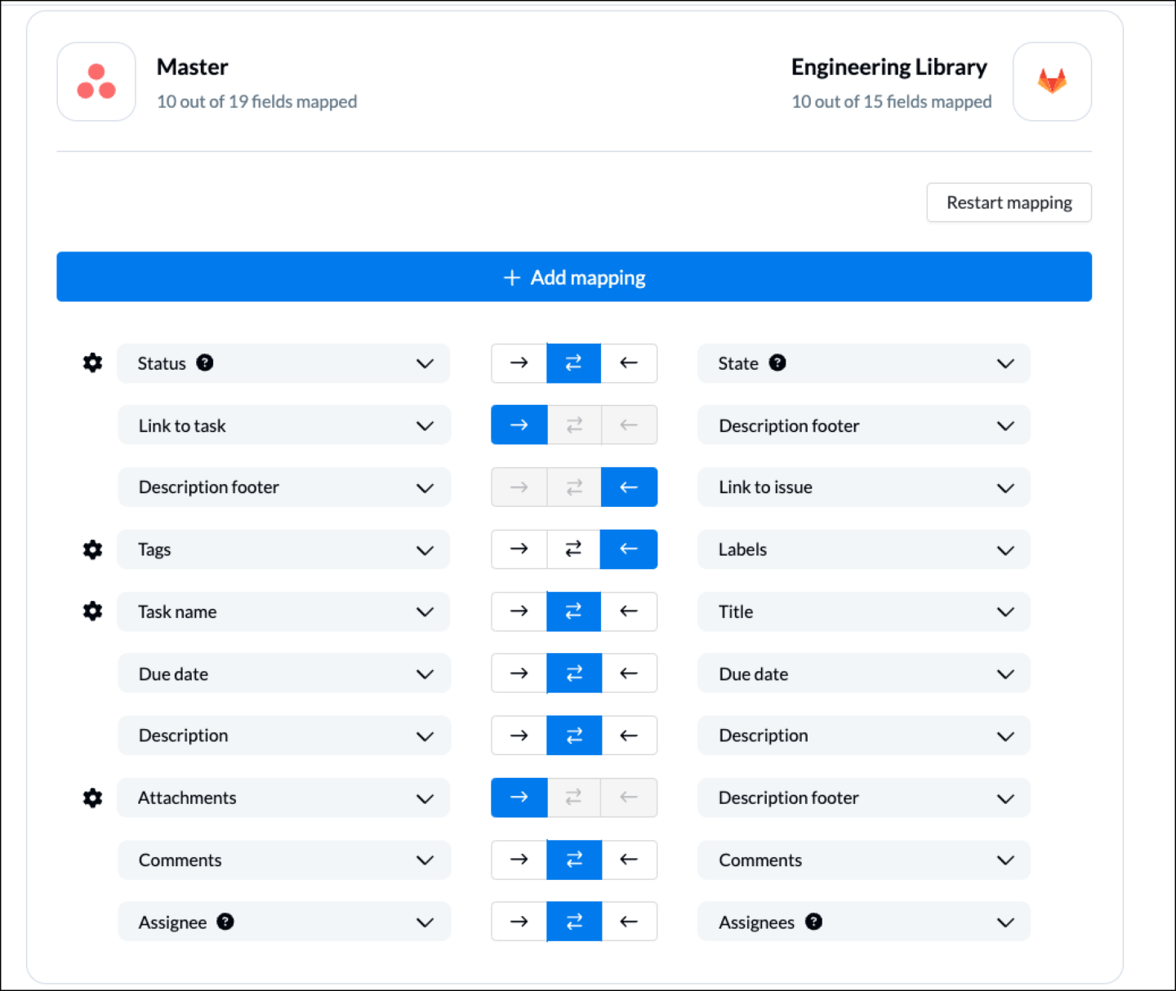
Task: Click the help icon next to Status
Action: tap(205, 362)
